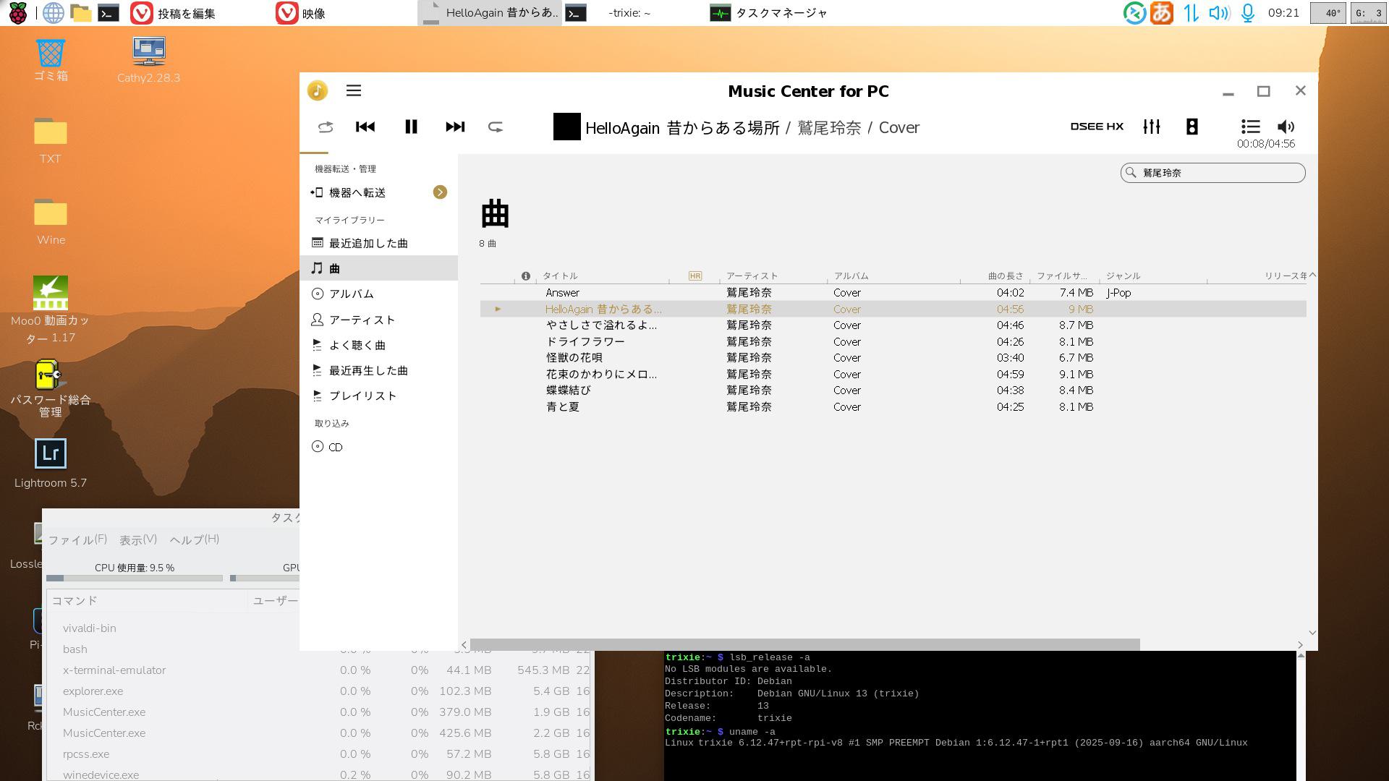Expand the 機器へ転送 arrow button
The width and height of the screenshot is (1389, 781).
tap(440, 192)
